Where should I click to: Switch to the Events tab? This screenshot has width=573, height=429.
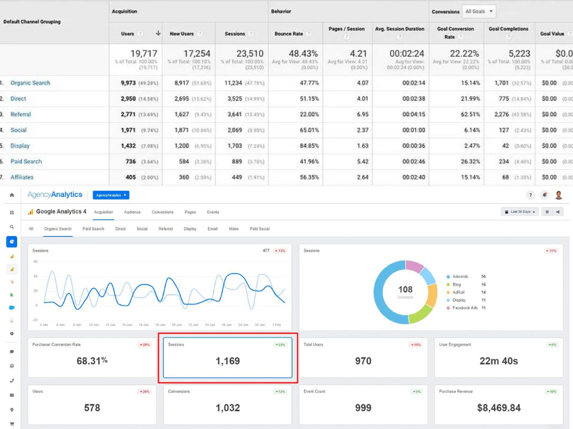coord(213,212)
